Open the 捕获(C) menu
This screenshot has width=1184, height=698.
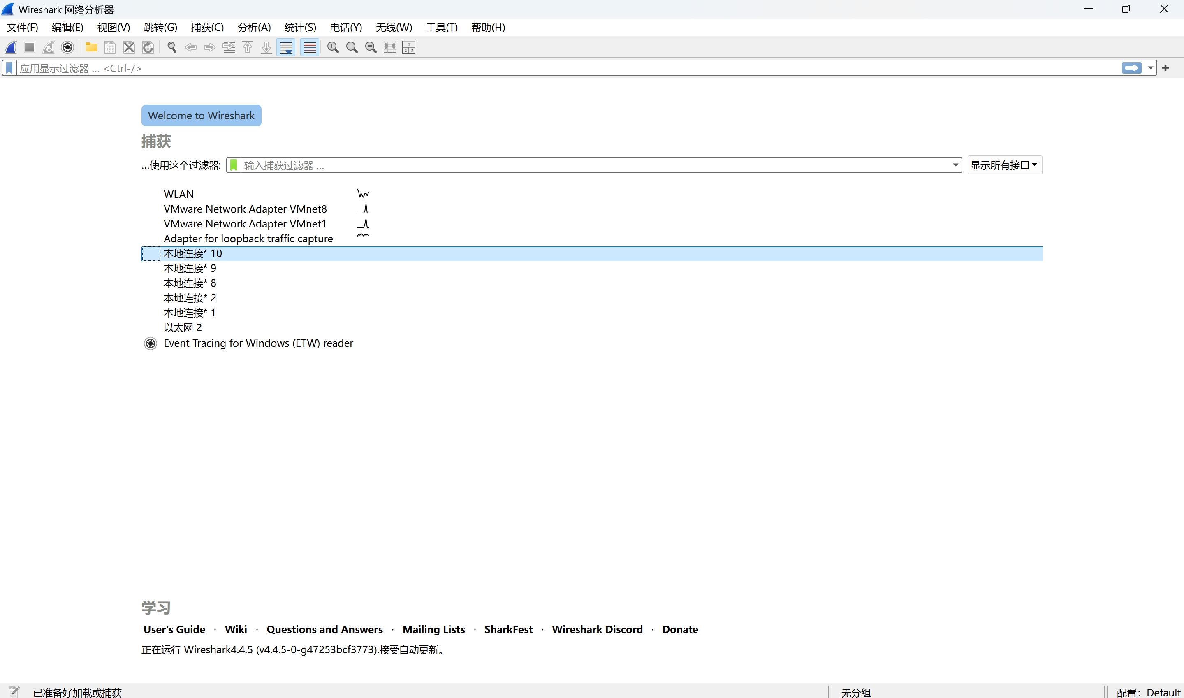click(207, 28)
